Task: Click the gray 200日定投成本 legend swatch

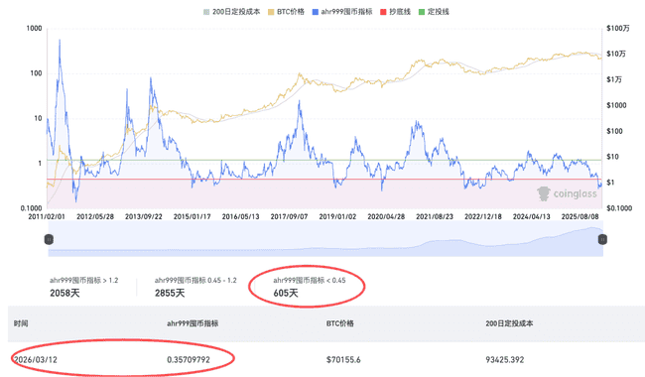Action: pos(206,12)
